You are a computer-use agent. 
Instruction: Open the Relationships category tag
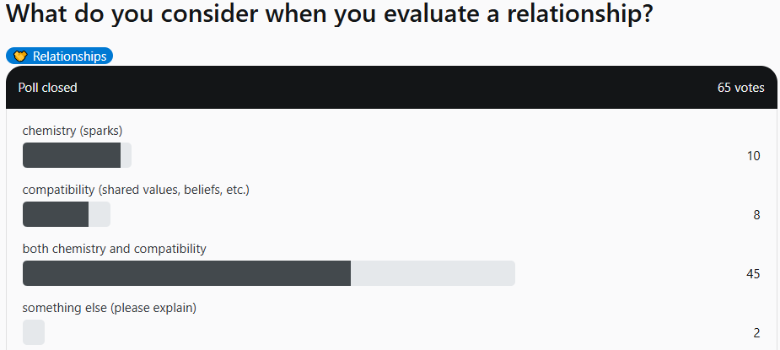[x=59, y=57]
